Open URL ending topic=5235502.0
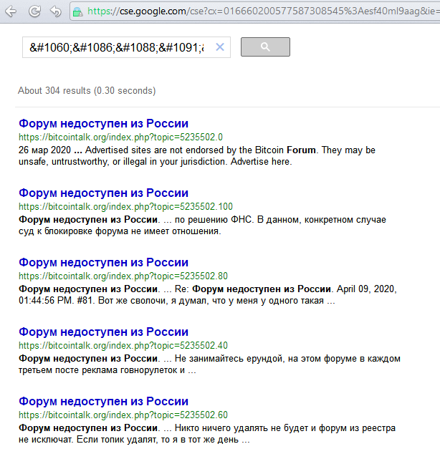440x459 pixels. [x=120, y=137]
